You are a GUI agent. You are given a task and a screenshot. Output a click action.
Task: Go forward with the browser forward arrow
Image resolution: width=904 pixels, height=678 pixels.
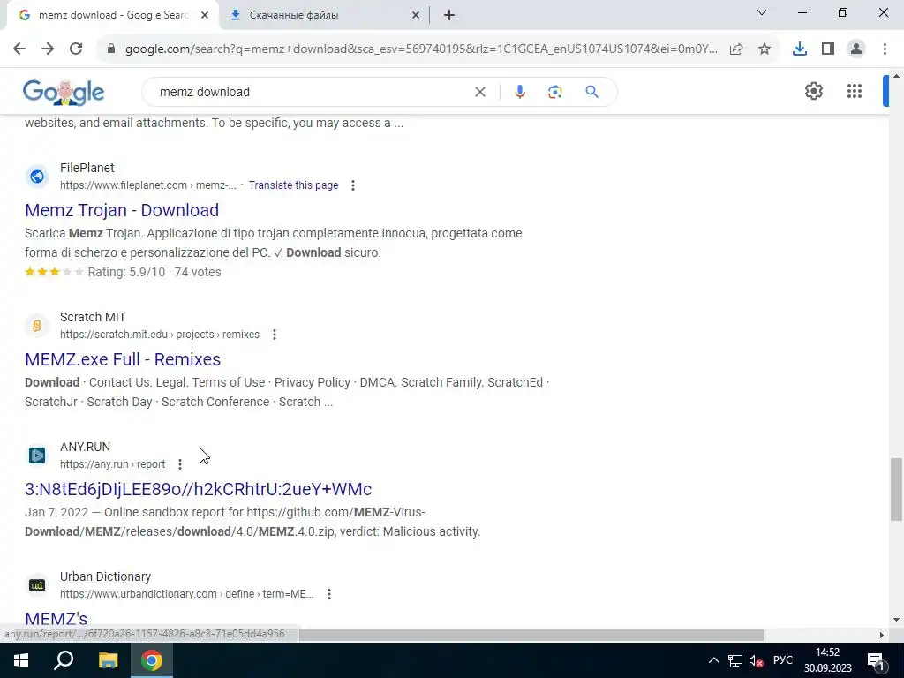[x=48, y=49]
